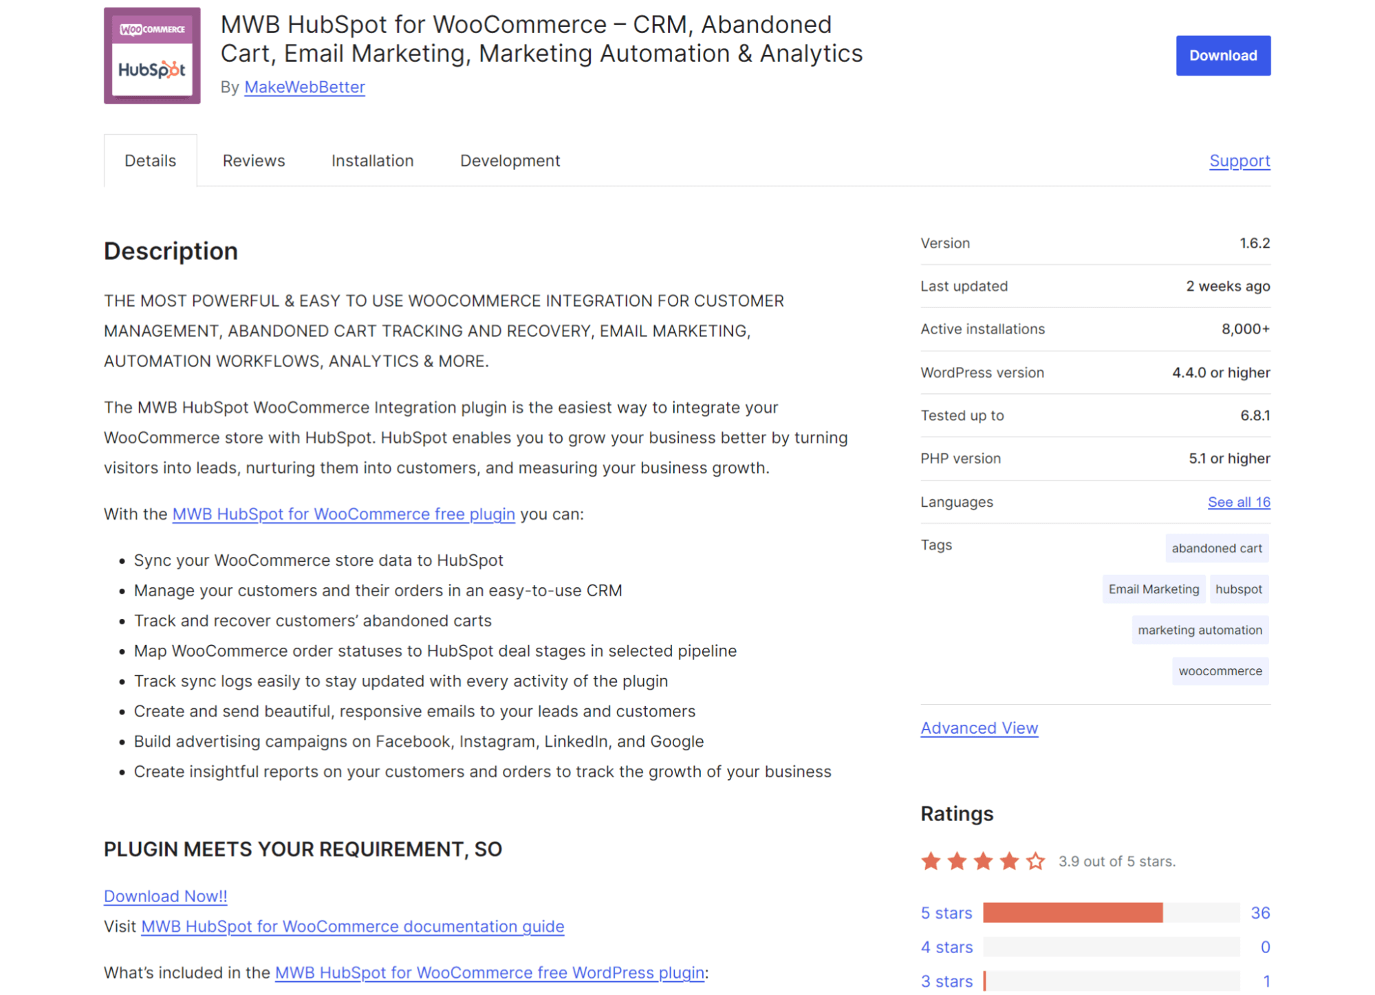
Task: Select the Details tab
Action: [x=150, y=160]
